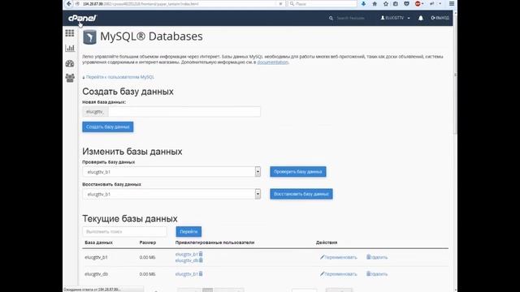This screenshot has width=520, height=292.
Task: Click the blue Check Database button
Action: click(298, 172)
